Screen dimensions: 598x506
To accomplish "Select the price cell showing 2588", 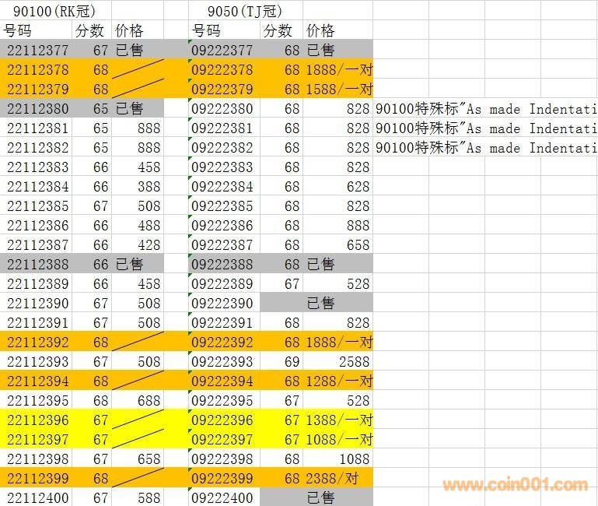I will coord(338,362).
